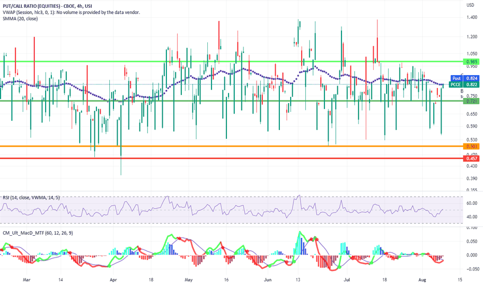Click the 0.390 price axis value
The height and width of the screenshot is (285, 483).
click(x=472, y=178)
